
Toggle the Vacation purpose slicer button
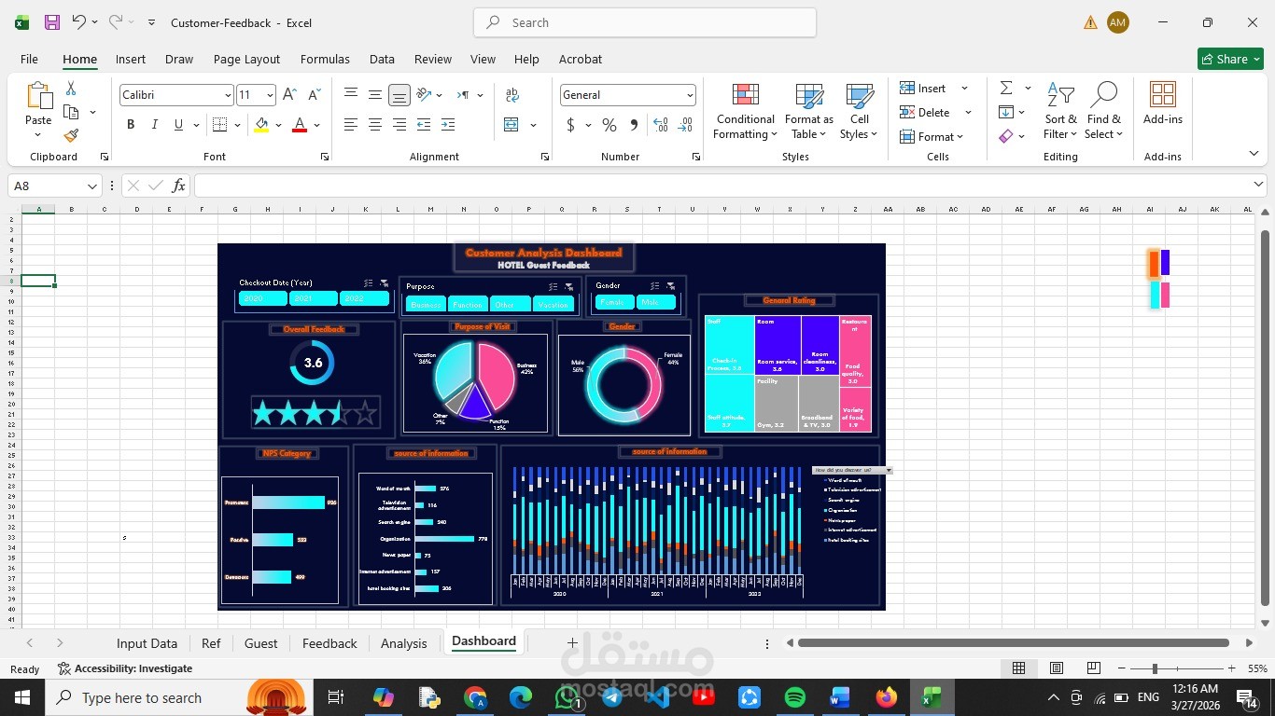pyautogui.click(x=553, y=304)
